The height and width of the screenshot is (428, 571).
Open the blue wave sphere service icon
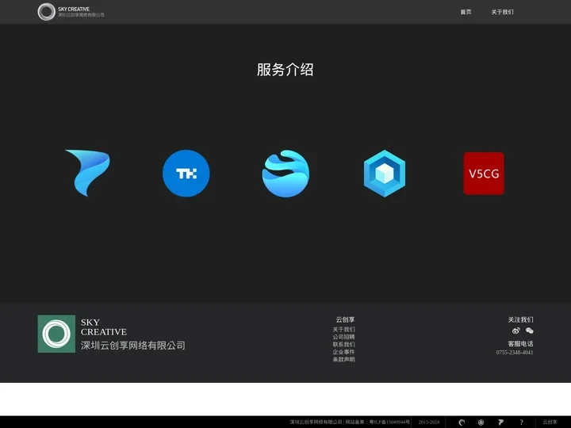pos(285,174)
